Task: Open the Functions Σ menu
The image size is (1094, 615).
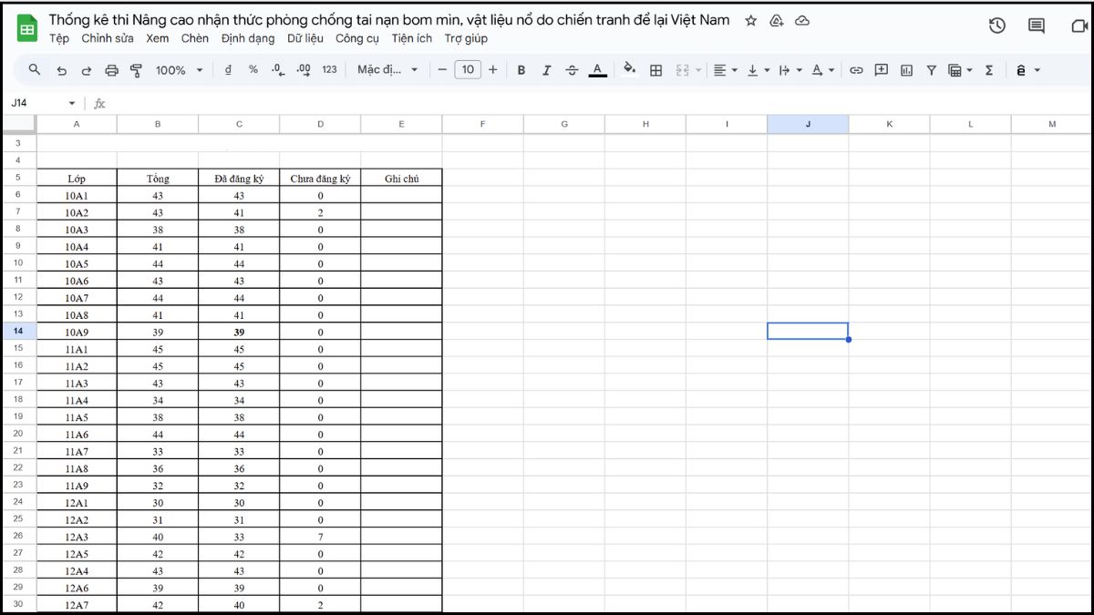Action: pos(988,69)
